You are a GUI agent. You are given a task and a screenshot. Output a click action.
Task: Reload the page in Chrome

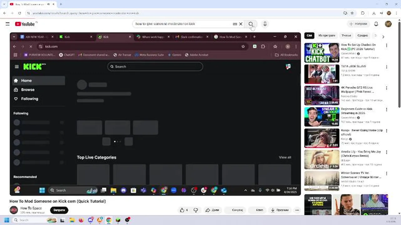point(19,13)
